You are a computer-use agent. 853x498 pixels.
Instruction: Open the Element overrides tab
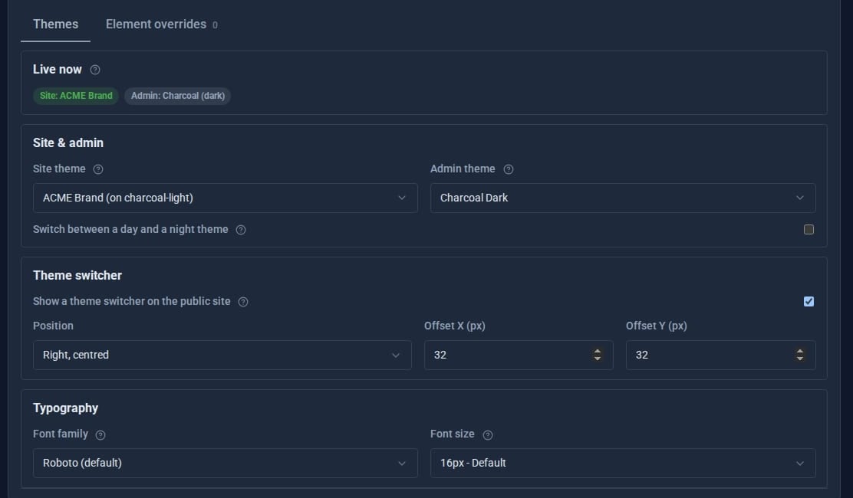[x=162, y=25]
